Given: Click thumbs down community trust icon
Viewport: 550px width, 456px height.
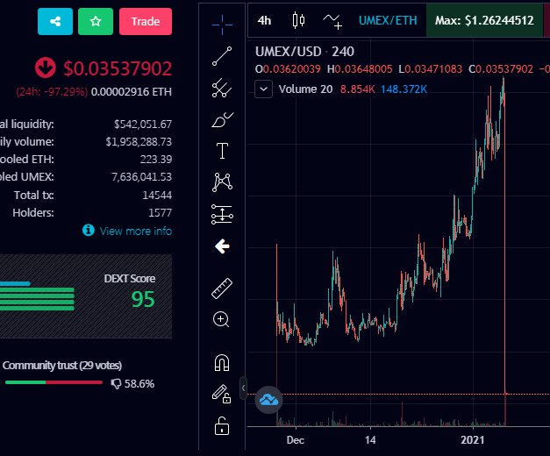Looking at the screenshot, I should click(x=116, y=384).
